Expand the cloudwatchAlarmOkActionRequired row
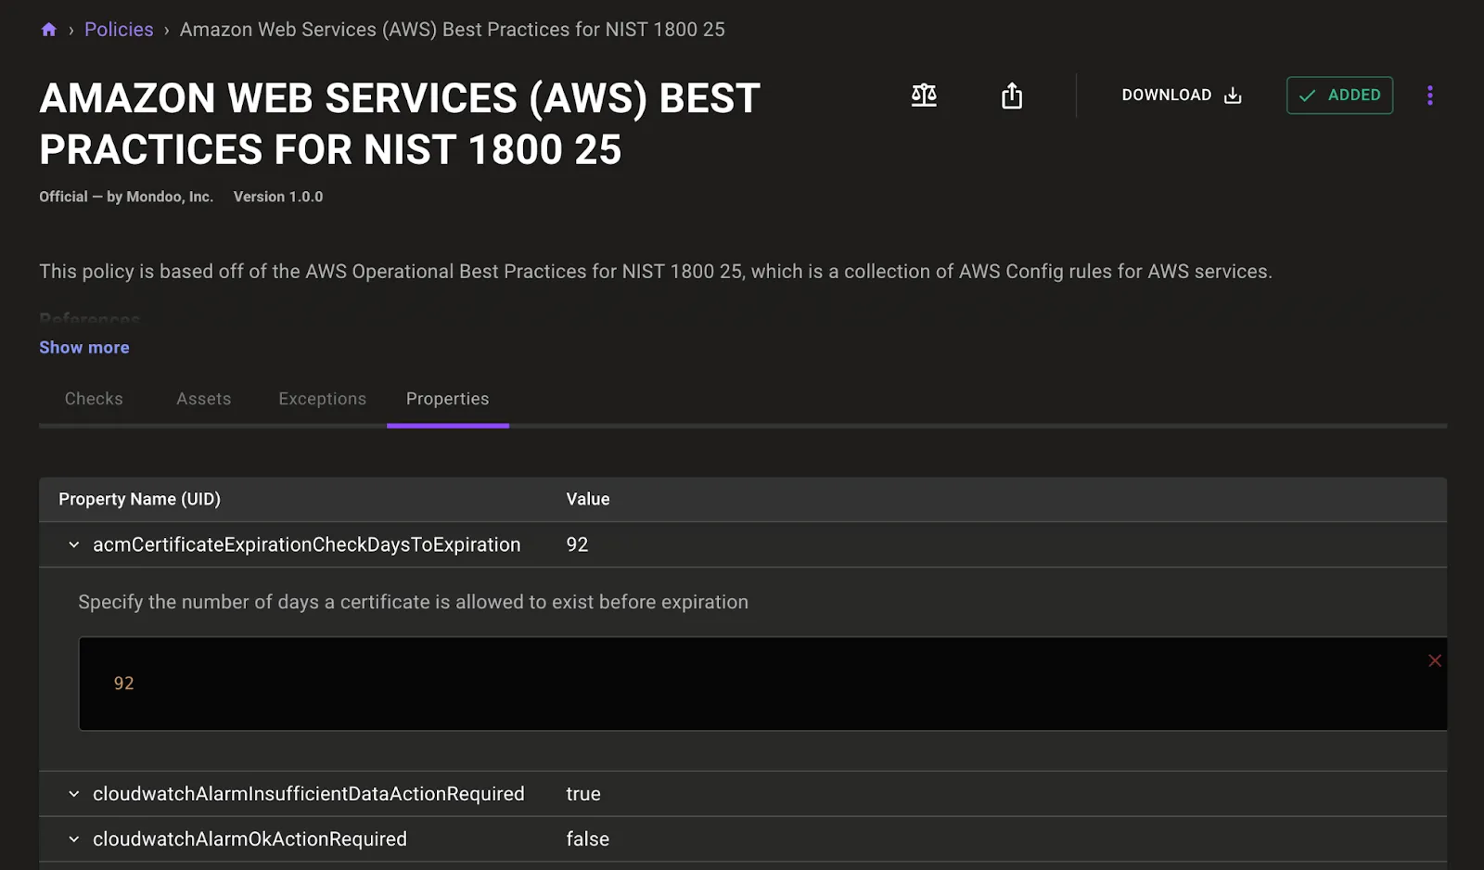This screenshot has height=870, width=1484. (x=74, y=839)
